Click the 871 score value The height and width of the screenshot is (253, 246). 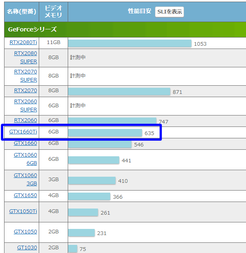point(177,92)
